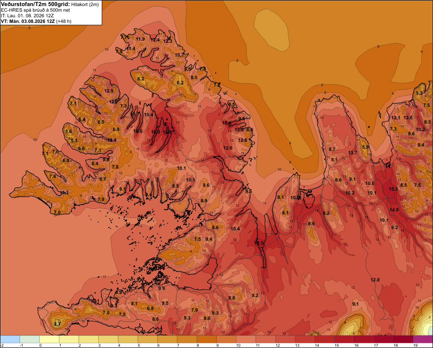The width and height of the screenshot is (433, 348).
Task: Click the 14.0 temperature value
Action: point(394,210)
